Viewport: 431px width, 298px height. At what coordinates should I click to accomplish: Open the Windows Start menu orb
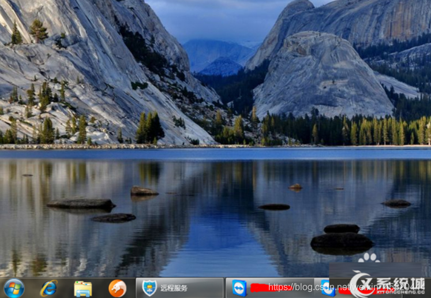coord(14,288)
